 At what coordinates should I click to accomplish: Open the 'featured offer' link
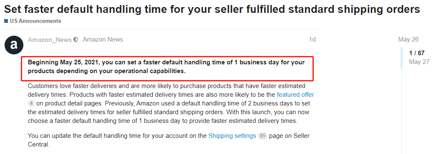295,95
